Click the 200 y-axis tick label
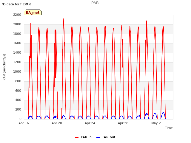 18,109
